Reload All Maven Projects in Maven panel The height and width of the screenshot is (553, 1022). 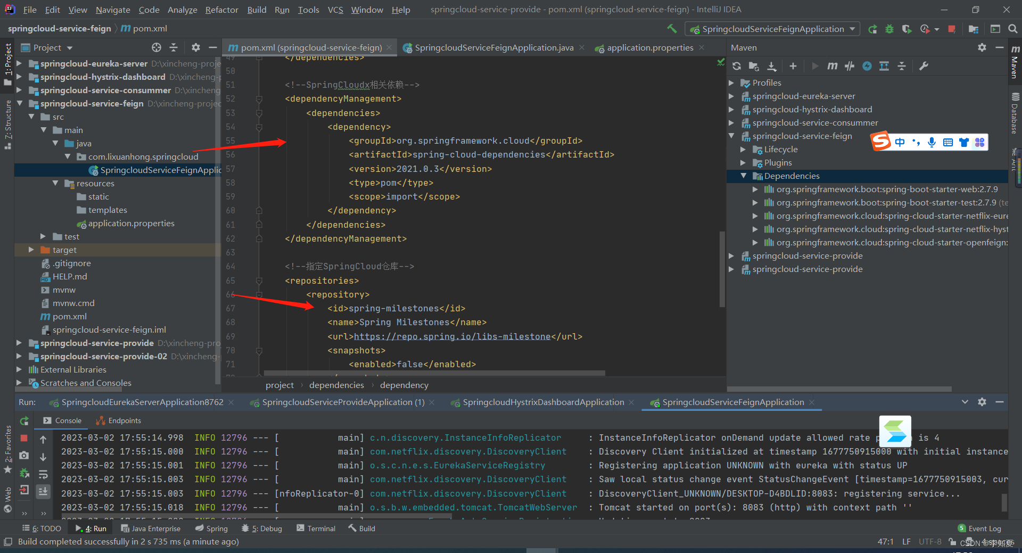coord(737,66)
